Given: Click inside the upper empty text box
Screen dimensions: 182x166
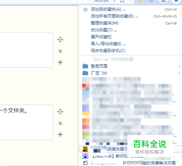Looking at the screenshot, I should click(x=26, y=50).
